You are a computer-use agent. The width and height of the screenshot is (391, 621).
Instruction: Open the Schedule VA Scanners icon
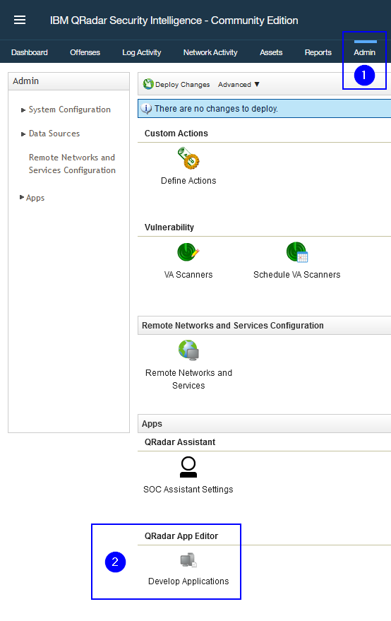click(297, 252)
